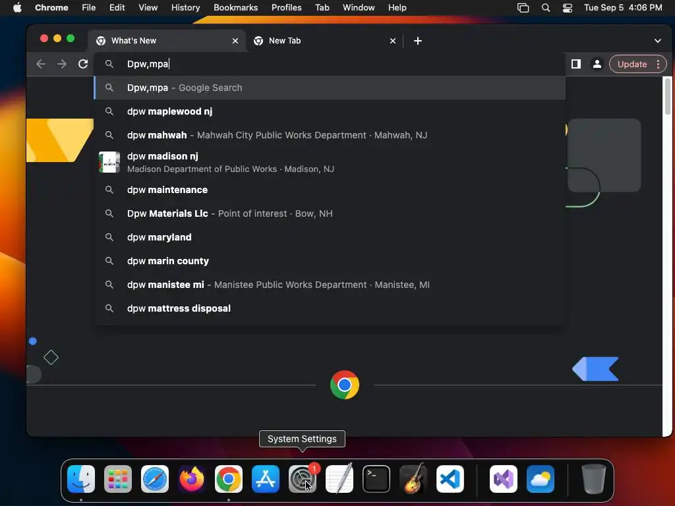Launch Visual Studio Code from Dock
675x506 pixels.
(x=450, y=479)
